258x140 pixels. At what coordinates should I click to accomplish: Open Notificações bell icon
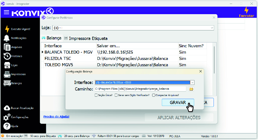tap(7, 38)
